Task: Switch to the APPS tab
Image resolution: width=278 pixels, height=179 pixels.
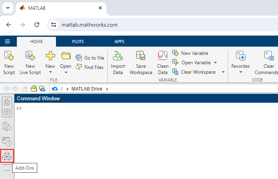Action: tap(119, 42)
